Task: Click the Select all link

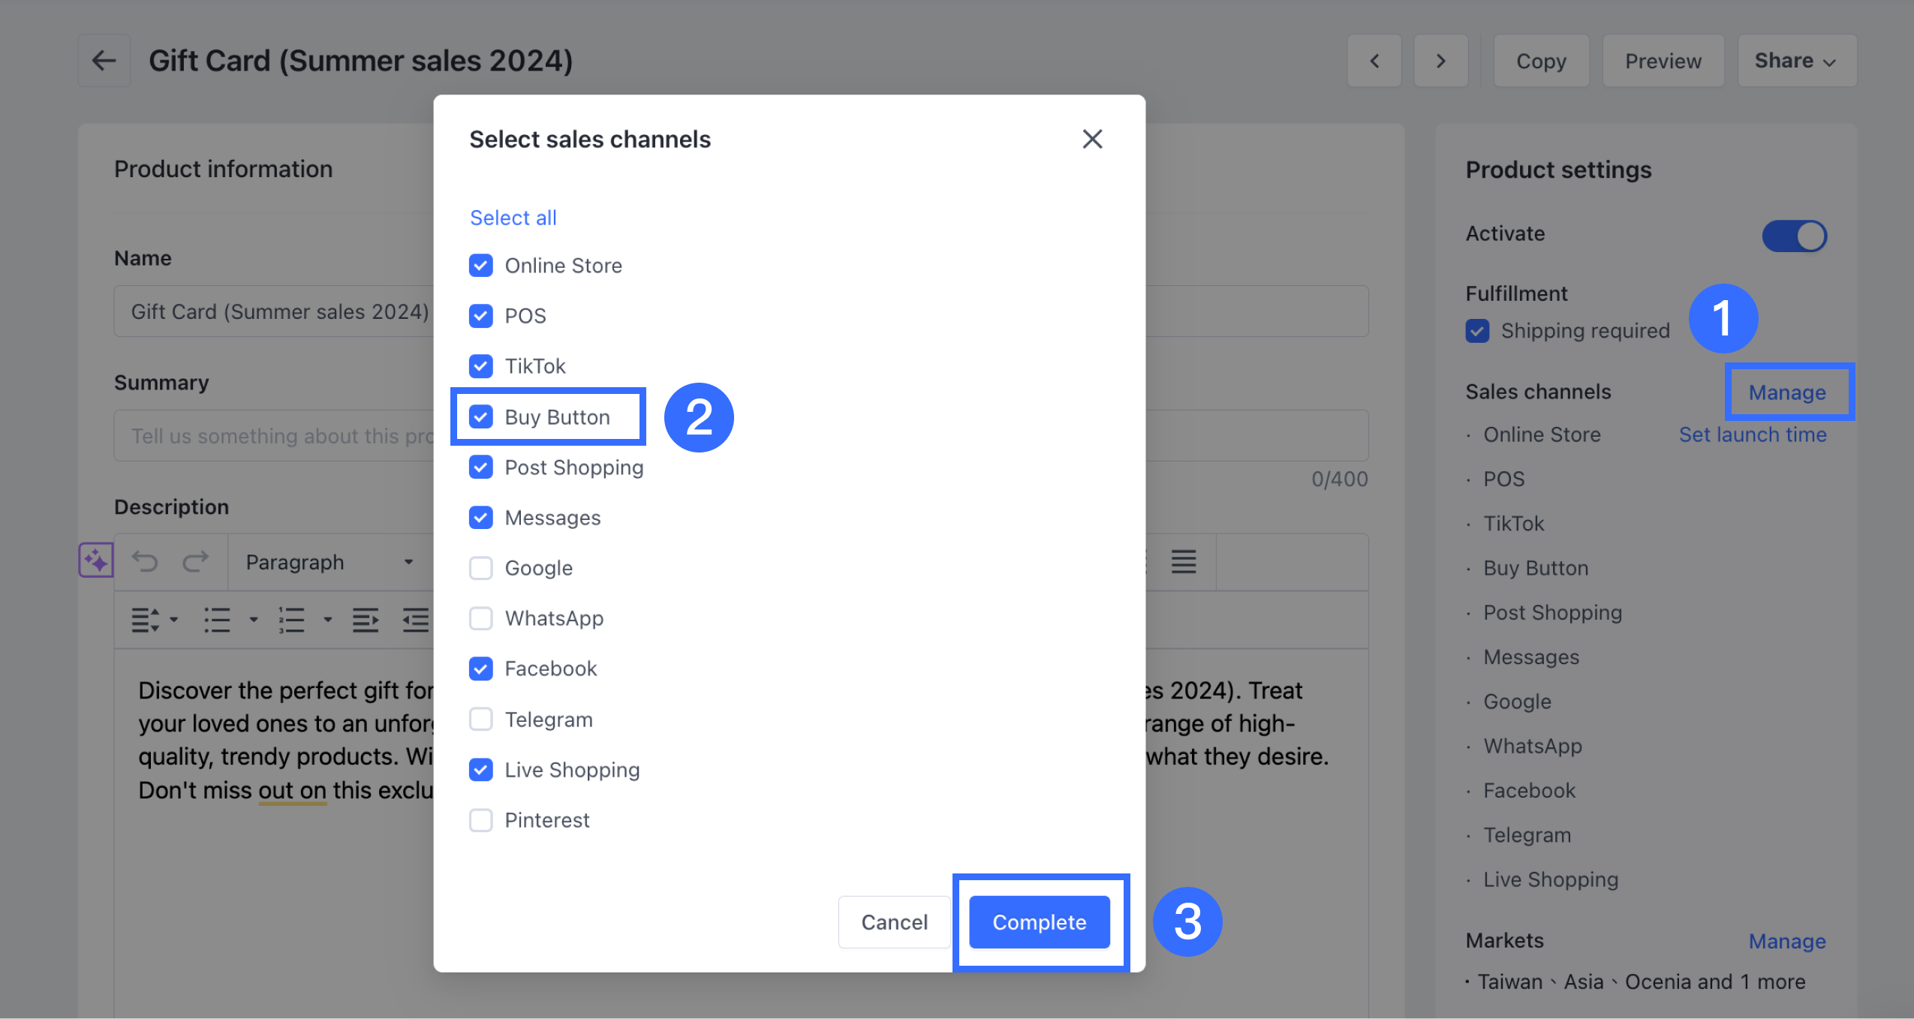Action: (x=513, y=218)
